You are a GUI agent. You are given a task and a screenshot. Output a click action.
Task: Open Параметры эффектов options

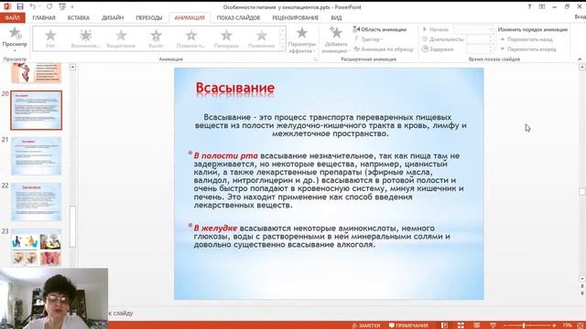pyautogui.click(x=302, y=40)
